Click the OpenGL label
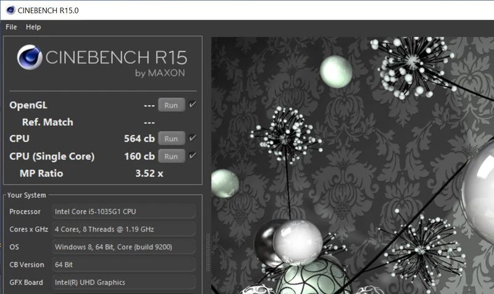 click(x=28, y=105)
